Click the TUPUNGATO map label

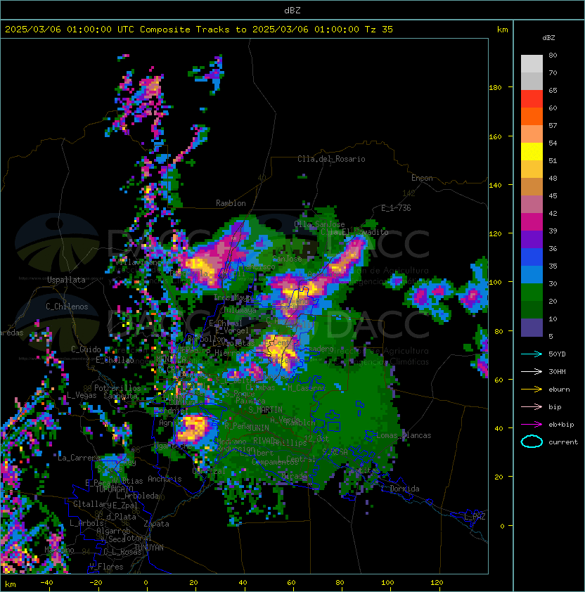[114, 489]
